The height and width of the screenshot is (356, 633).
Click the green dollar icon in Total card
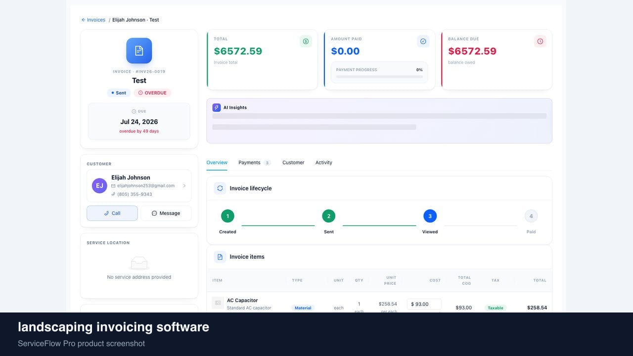[306, 42]
